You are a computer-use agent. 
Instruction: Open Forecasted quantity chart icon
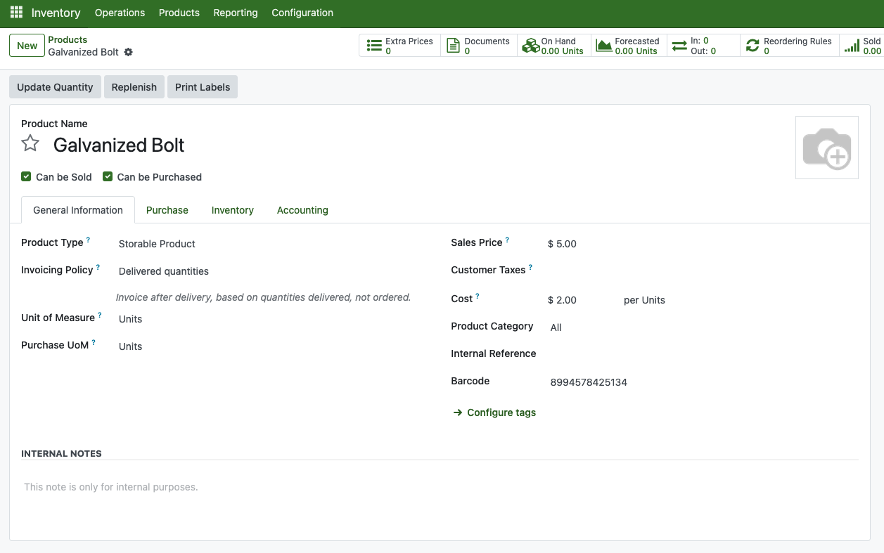pos(603,46)
